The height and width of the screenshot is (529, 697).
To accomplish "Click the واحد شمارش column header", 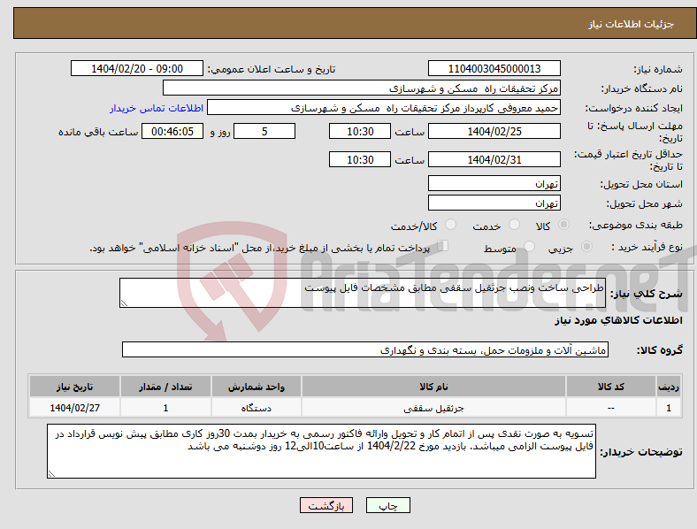I will point(257,387).
